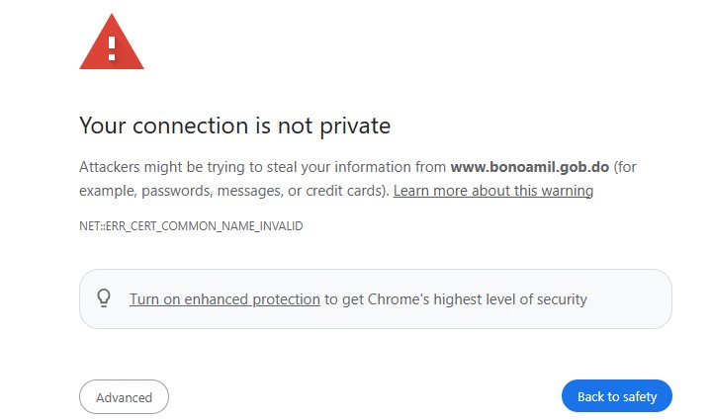Click the white exclamation mark inside the triangle
The height and width of the screenshot is (420, 712).
pos(112,45)
